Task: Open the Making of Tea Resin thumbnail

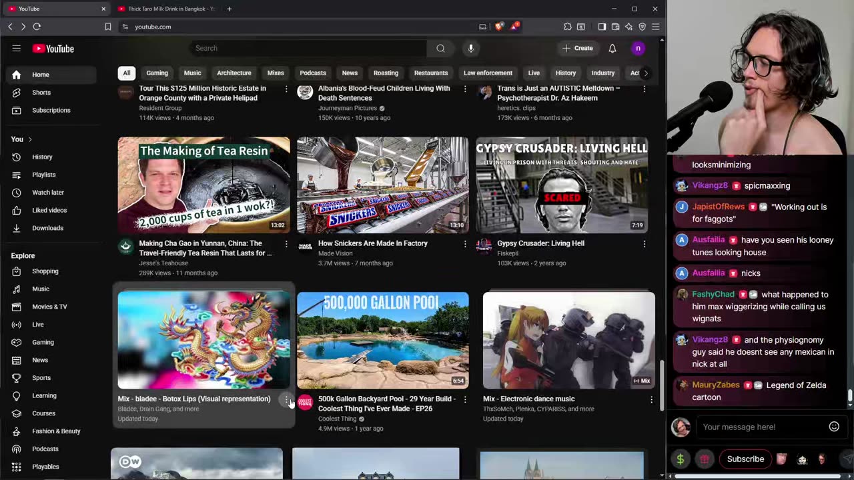Action: (204, 185)
